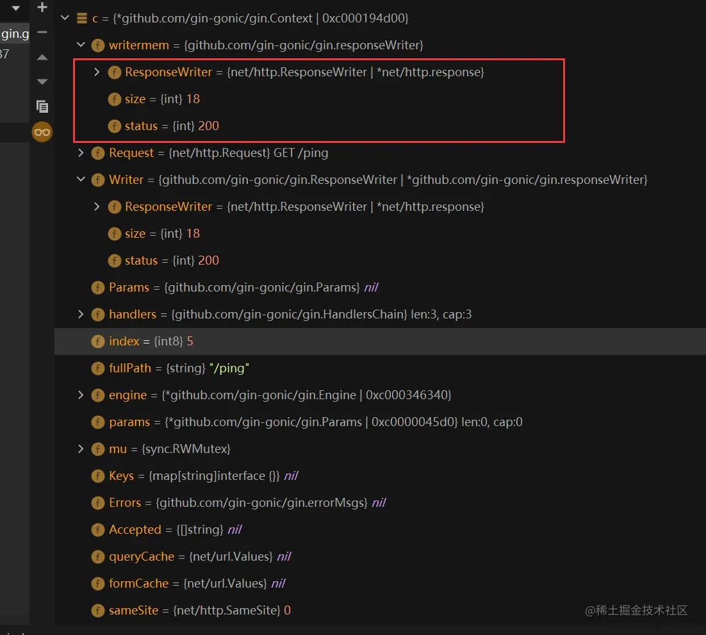Select params pointer 0xc0000045d0 row
The height and width of the screenshot is (635, 706).
click(x=380, y=422)
